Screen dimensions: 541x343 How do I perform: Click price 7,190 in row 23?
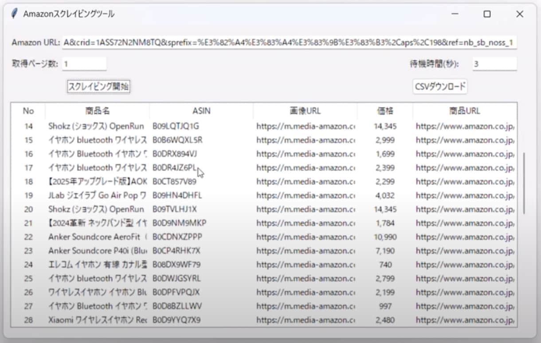[385, 251]
